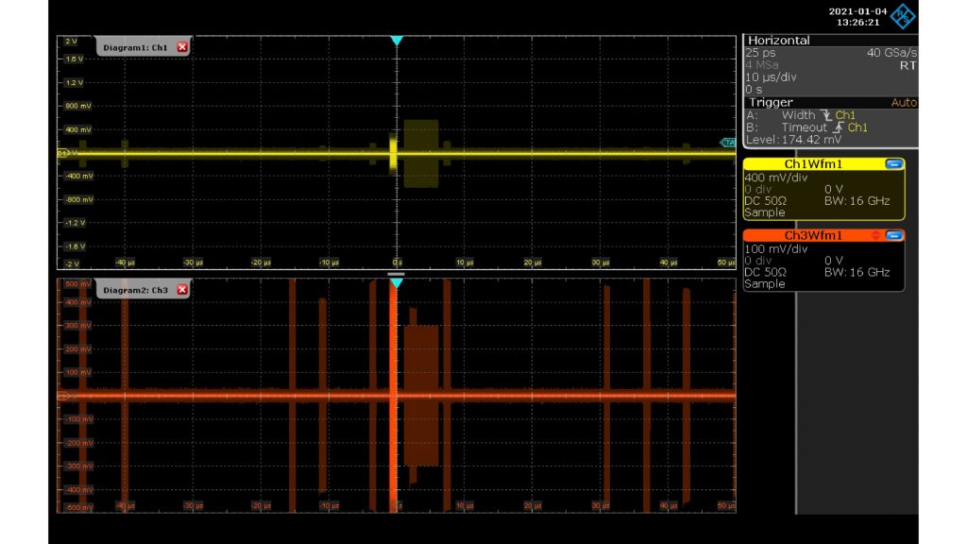Click the 10 µs/div time scale value

coord(772,77)
